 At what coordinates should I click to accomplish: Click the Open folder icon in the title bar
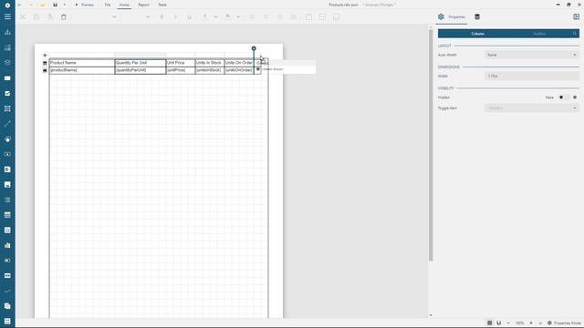click(43, 5)
